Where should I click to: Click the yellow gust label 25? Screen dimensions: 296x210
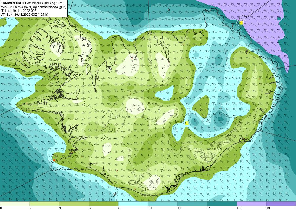coord(187,123)
